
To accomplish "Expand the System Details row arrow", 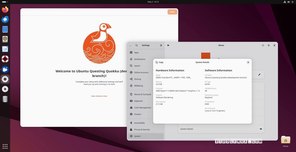I will tap(261, 129).
